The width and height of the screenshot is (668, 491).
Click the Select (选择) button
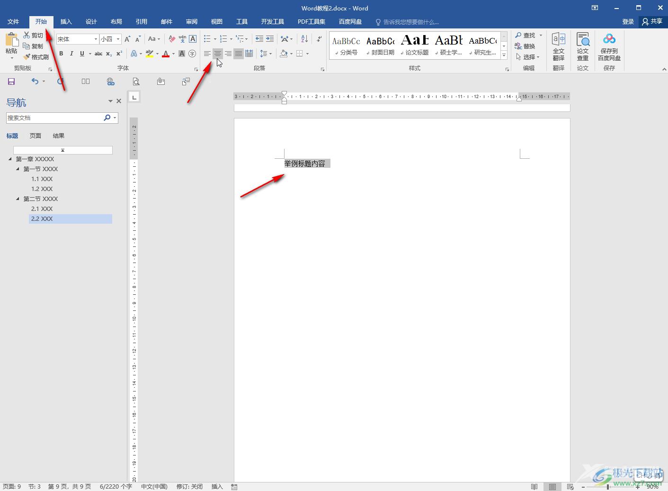coord(527,57)
